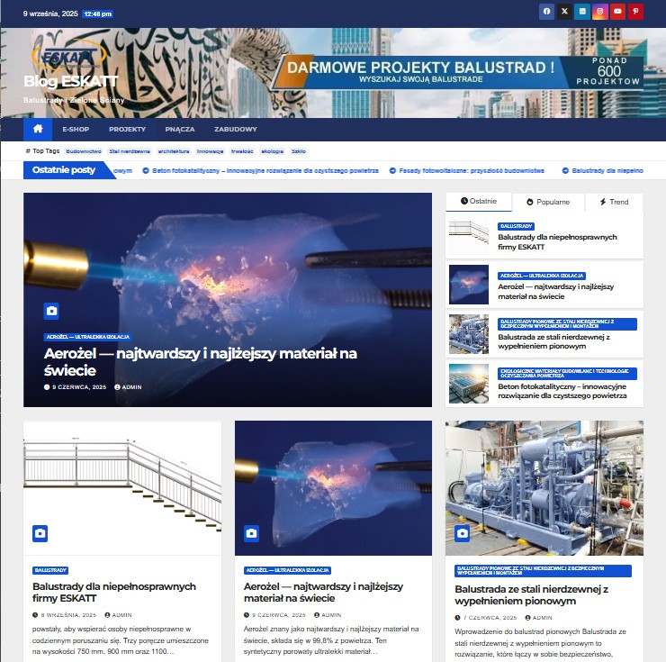Select the ekologia top tag
666x662 pixels.
point(273,151)
